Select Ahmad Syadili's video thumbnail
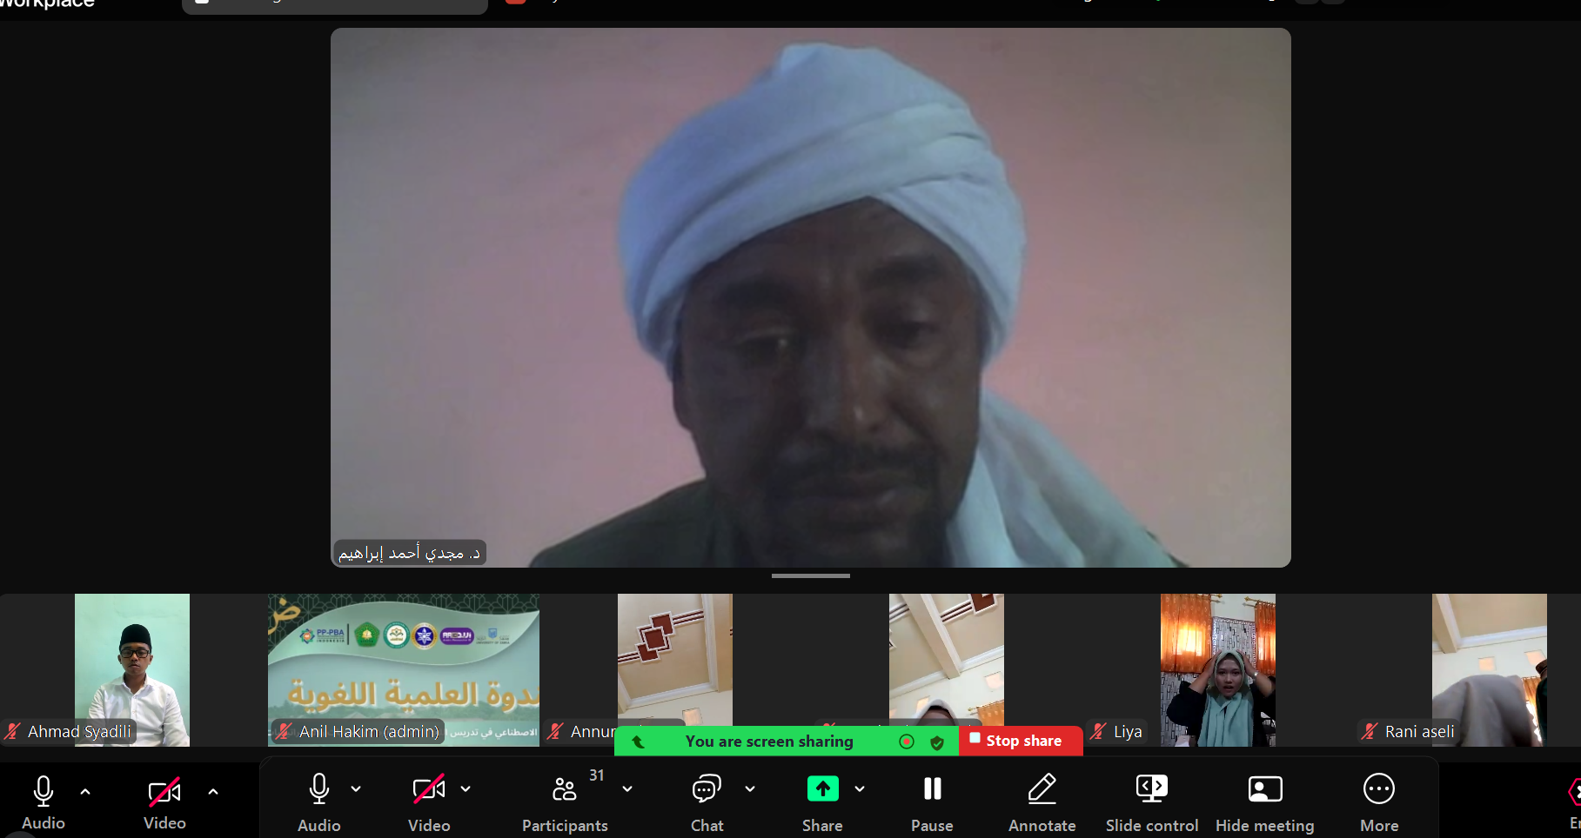This screenshot has width=1581, height=838. coord(132,669)
